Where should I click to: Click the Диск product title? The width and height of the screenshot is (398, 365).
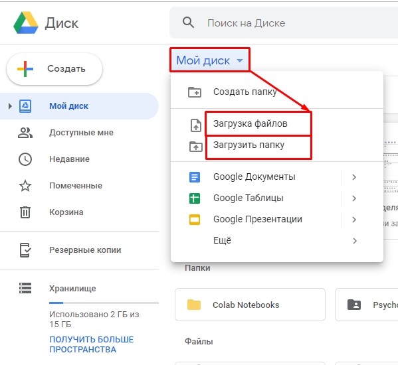pos(62,23)
